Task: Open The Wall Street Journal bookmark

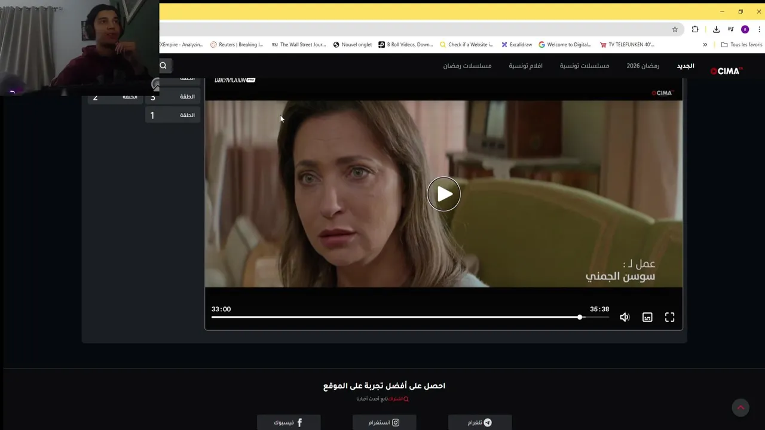Action: [x=299, y=45]
